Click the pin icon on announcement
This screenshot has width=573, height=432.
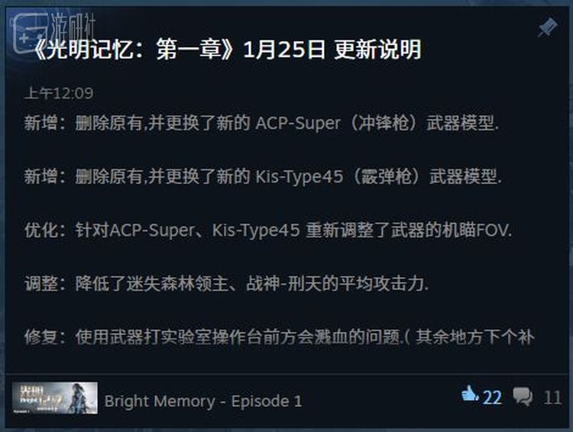547,27
